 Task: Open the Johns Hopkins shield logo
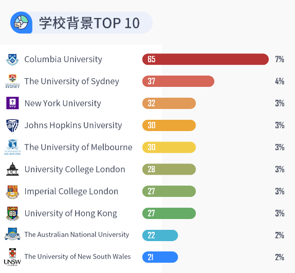click(12, 125)
